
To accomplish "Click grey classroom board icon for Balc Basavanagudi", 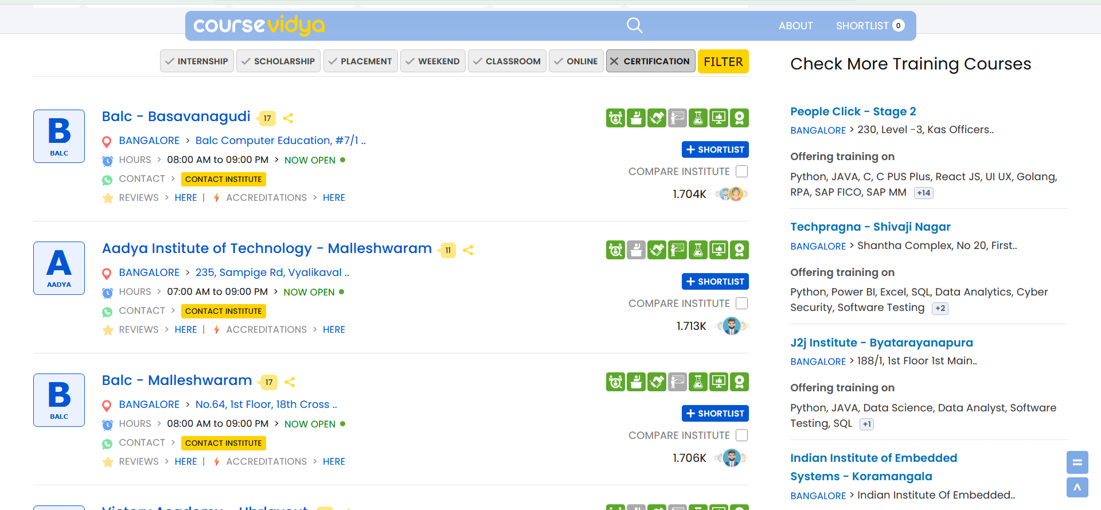I will click(677, 118).
